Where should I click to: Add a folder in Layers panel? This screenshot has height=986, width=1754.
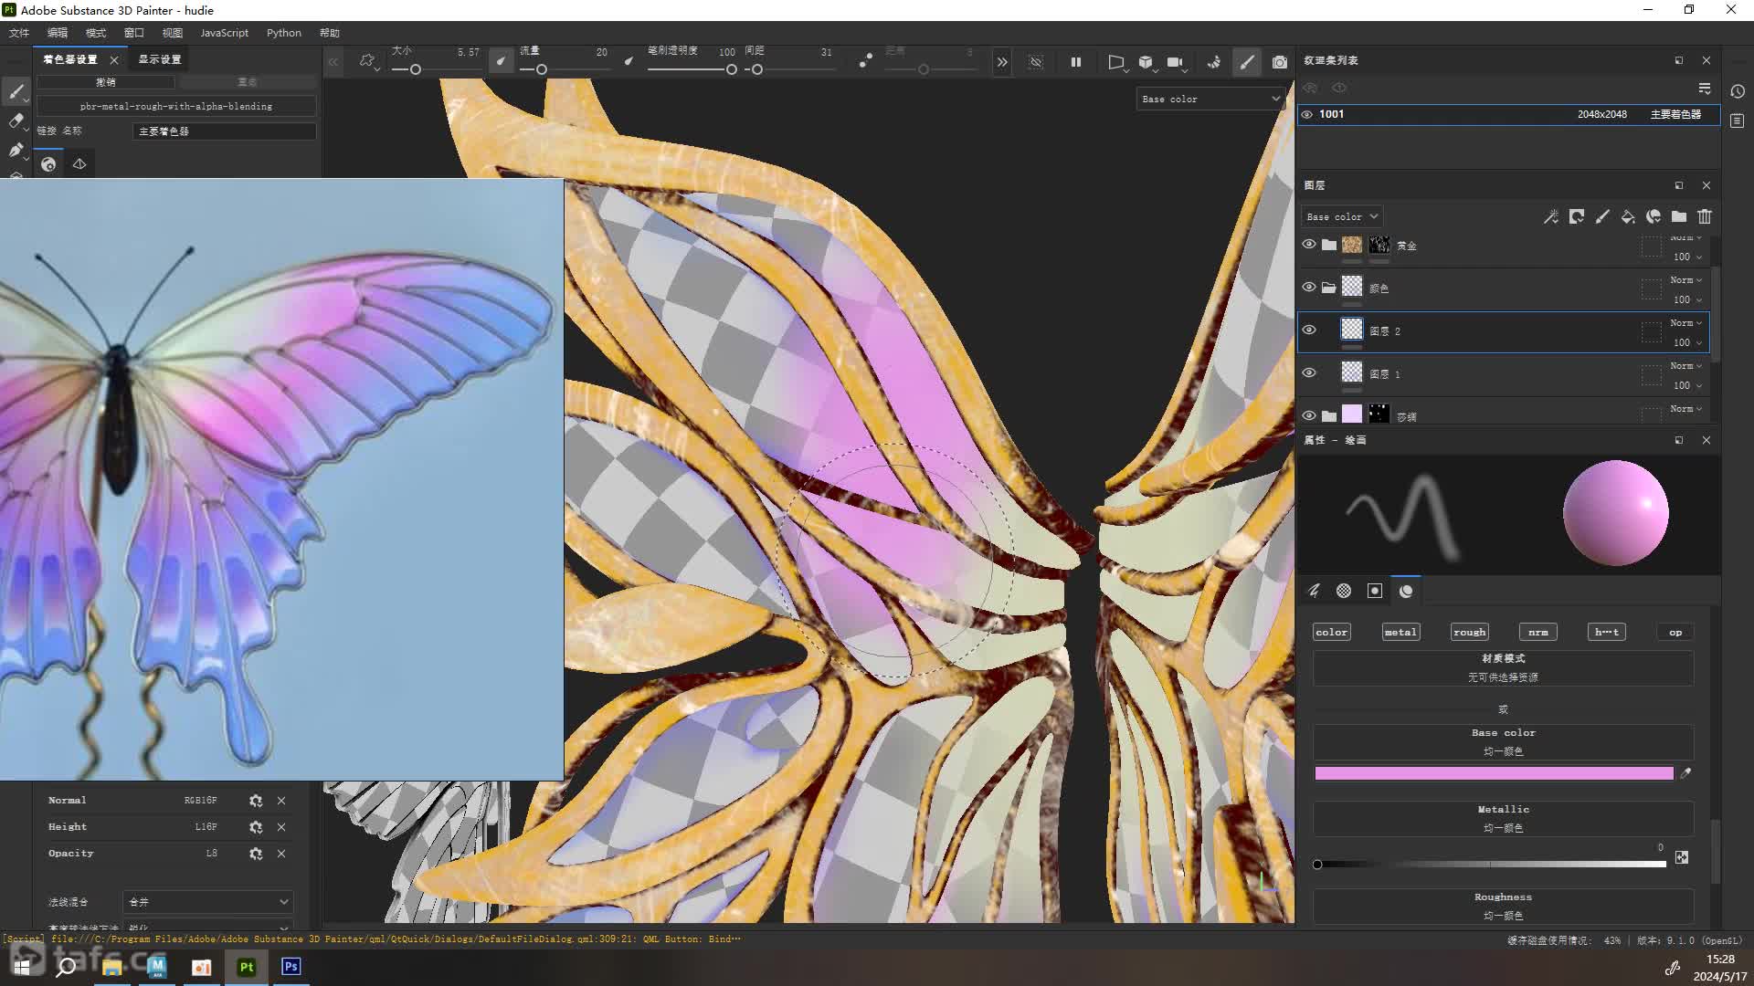[x=1679, y=216]
